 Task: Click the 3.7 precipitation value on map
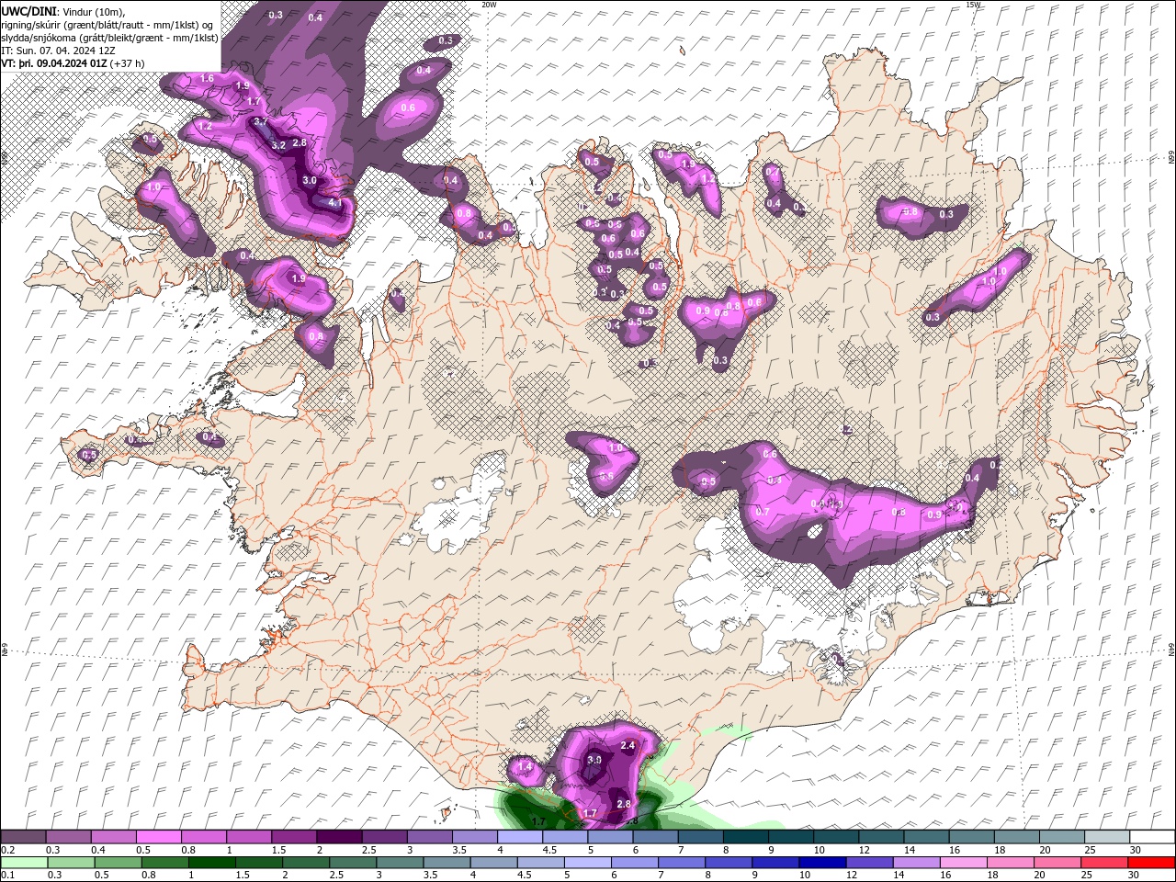(260, 122)
